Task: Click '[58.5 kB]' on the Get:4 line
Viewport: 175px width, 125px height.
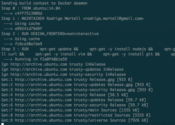Action: point(118,95)
